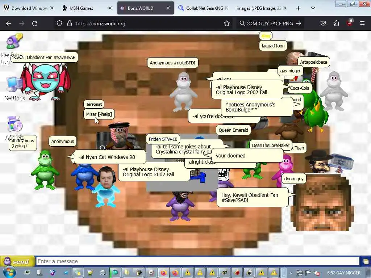Open the tracking protection shield icon

point(59,24)
